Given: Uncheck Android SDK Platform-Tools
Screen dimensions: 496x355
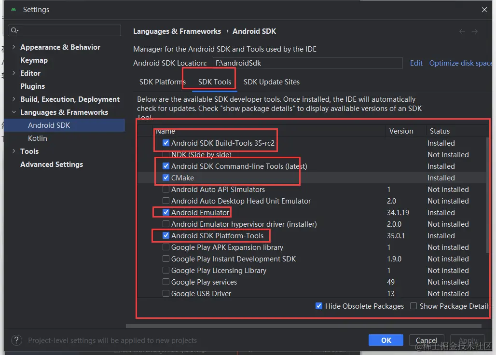Looking at the screenshot, I should coord(166,235).
